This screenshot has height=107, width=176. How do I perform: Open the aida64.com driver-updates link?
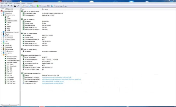pos(53,81)
